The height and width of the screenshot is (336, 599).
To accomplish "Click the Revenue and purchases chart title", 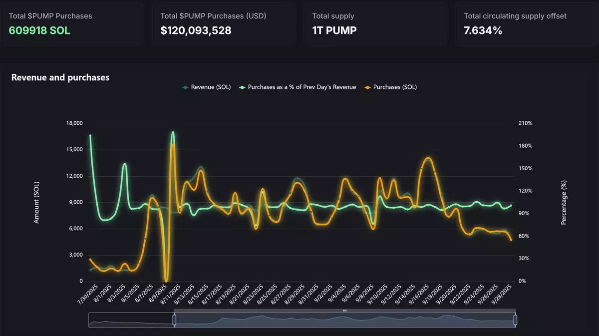I will click(x=60, y=77).
